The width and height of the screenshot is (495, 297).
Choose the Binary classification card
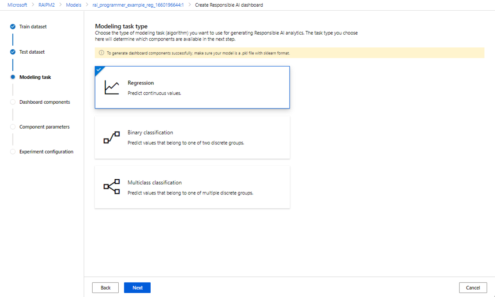click(192, 137)
